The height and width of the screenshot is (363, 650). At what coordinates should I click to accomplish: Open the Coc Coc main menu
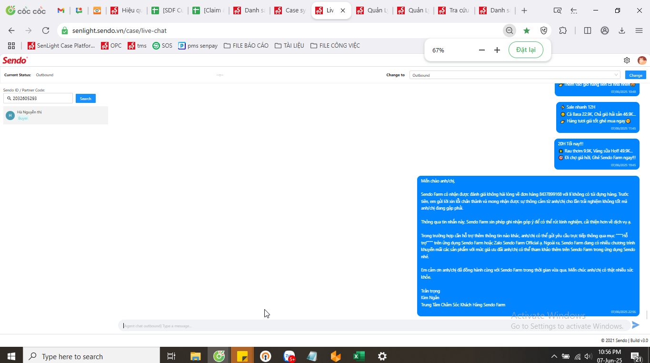[x=639, y=30]
